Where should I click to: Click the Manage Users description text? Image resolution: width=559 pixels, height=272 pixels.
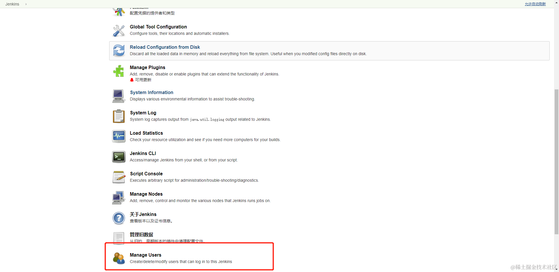(181, 262)
